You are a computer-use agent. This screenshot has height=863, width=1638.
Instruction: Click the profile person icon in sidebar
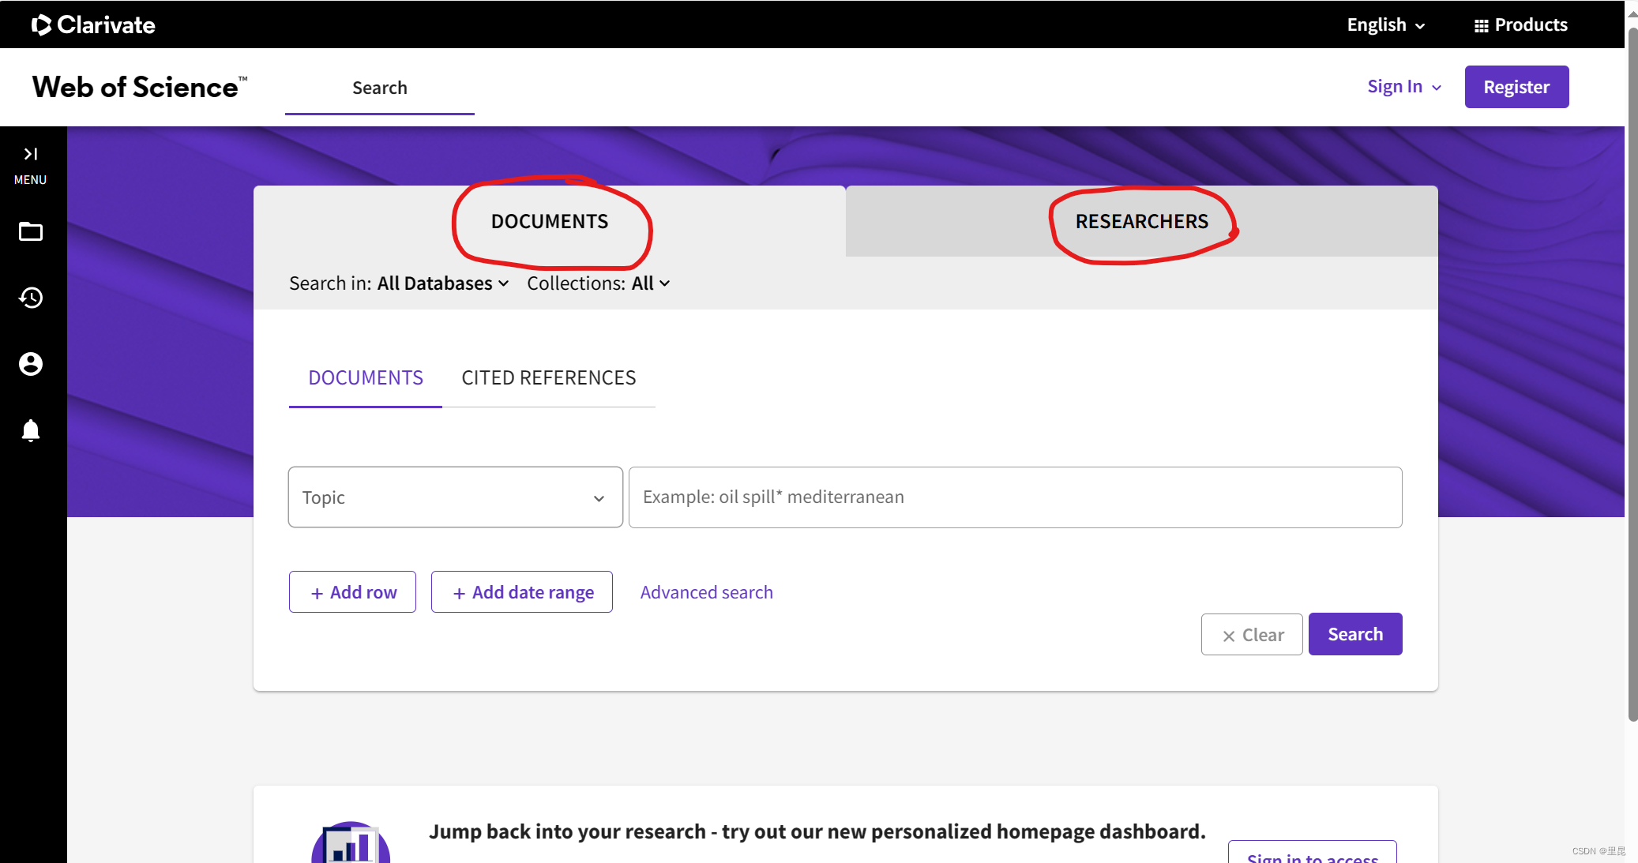31,364
